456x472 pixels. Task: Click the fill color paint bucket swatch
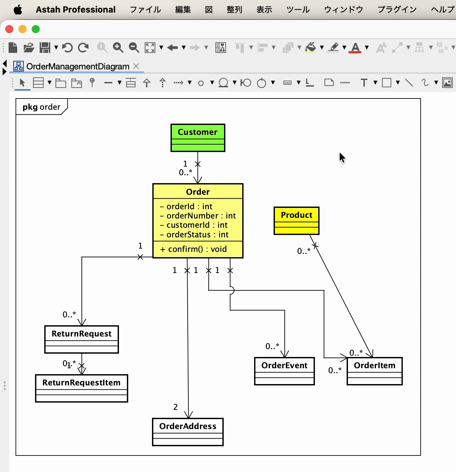tap(310, 48)
